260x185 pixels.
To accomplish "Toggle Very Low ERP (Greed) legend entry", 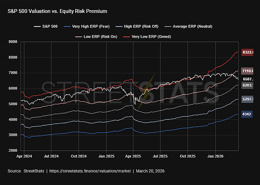I will (147, 37).
